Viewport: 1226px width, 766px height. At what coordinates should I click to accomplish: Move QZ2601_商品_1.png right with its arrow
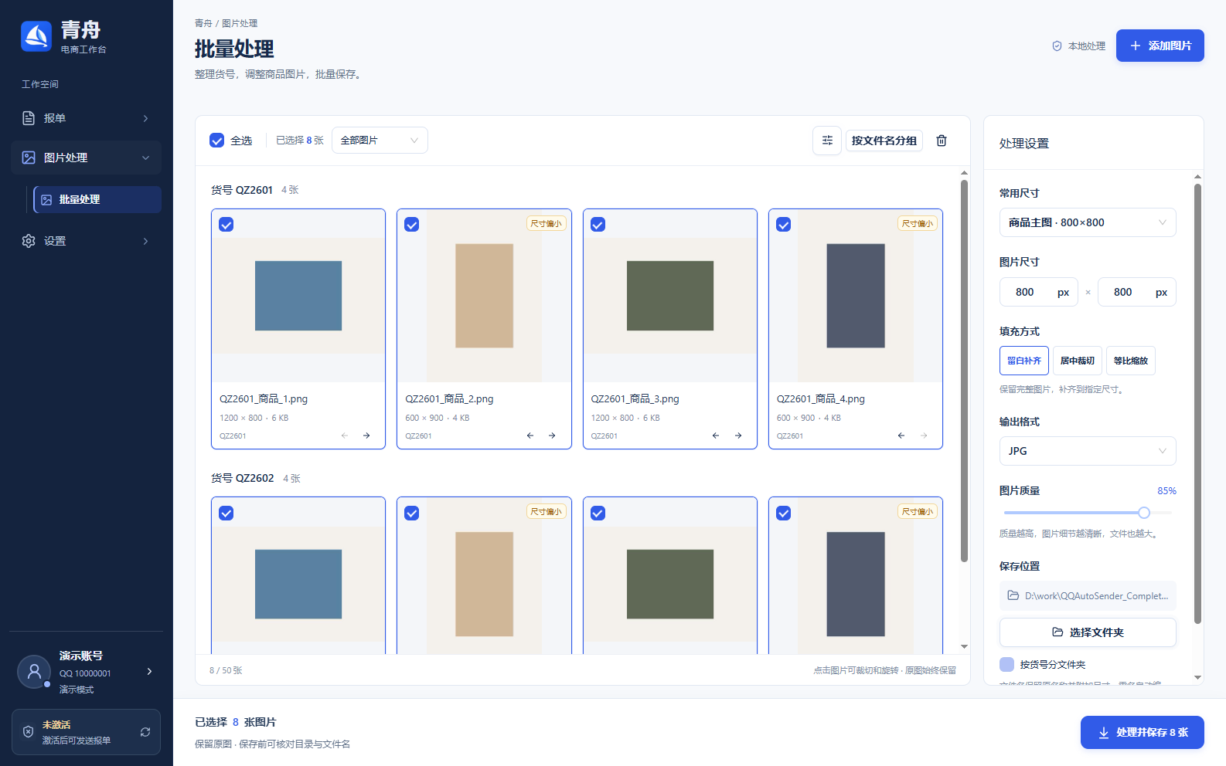[366, 436]
